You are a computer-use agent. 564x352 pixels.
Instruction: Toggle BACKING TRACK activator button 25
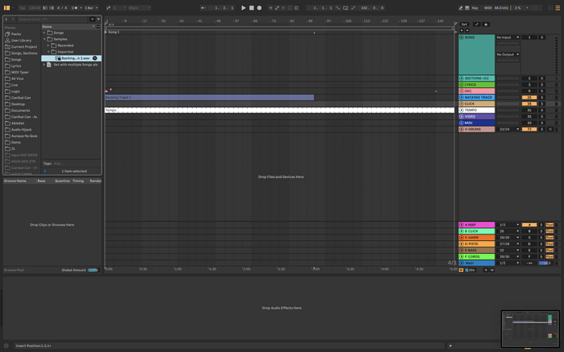point(529,97)
